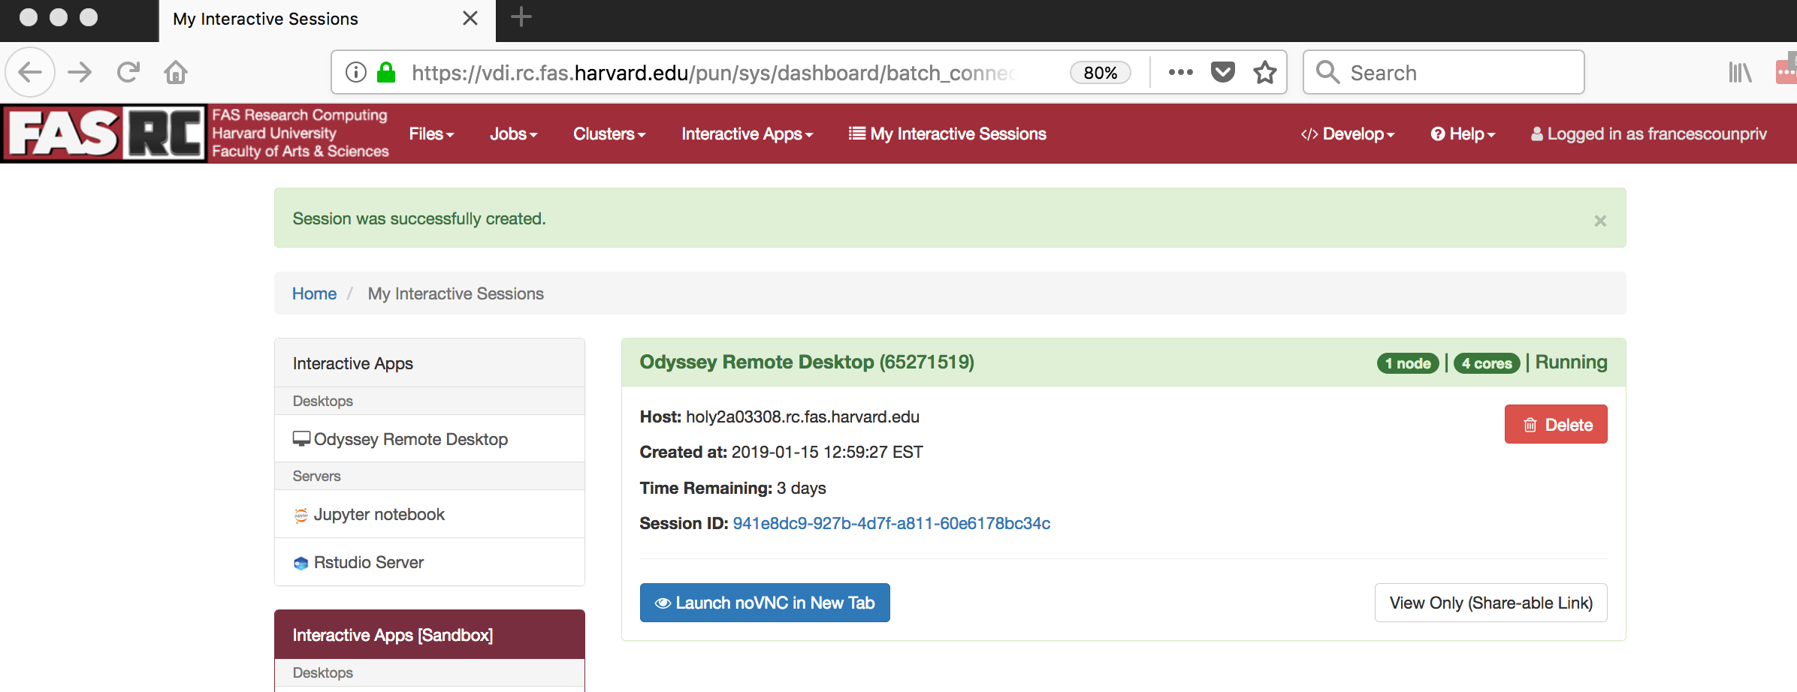Open the Firefox Library icon
The width and height of the screenshot is (1797, 692).
[1740, 72]
